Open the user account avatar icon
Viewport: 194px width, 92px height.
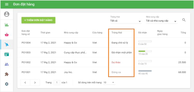coord(7,14)
